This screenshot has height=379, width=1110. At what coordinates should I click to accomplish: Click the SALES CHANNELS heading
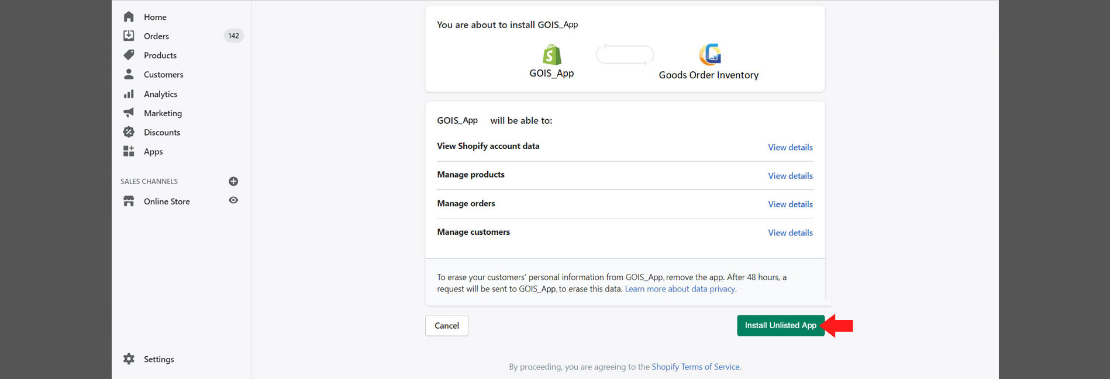tap(149, 182)
